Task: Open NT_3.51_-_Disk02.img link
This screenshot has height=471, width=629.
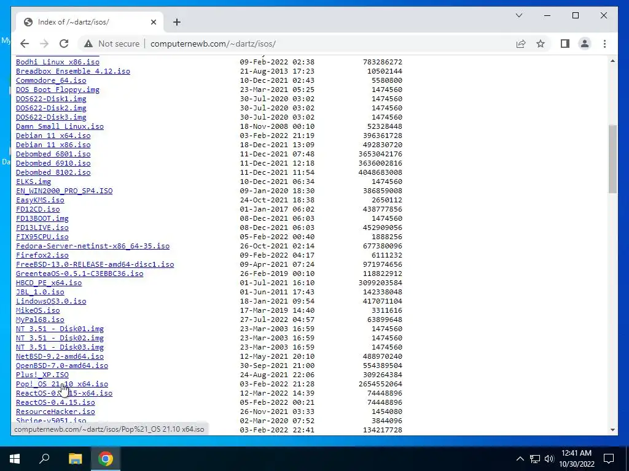Action: coord(60,338)
